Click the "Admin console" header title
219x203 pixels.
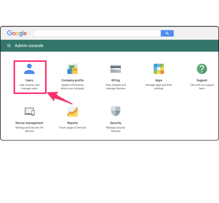pos(29,46)
